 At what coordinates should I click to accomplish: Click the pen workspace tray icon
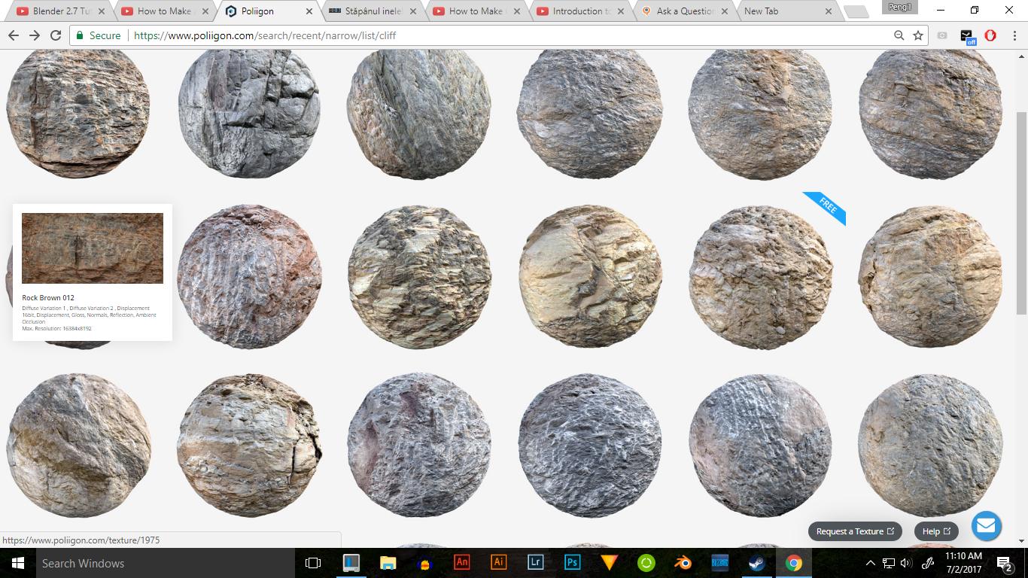[928, 563]
